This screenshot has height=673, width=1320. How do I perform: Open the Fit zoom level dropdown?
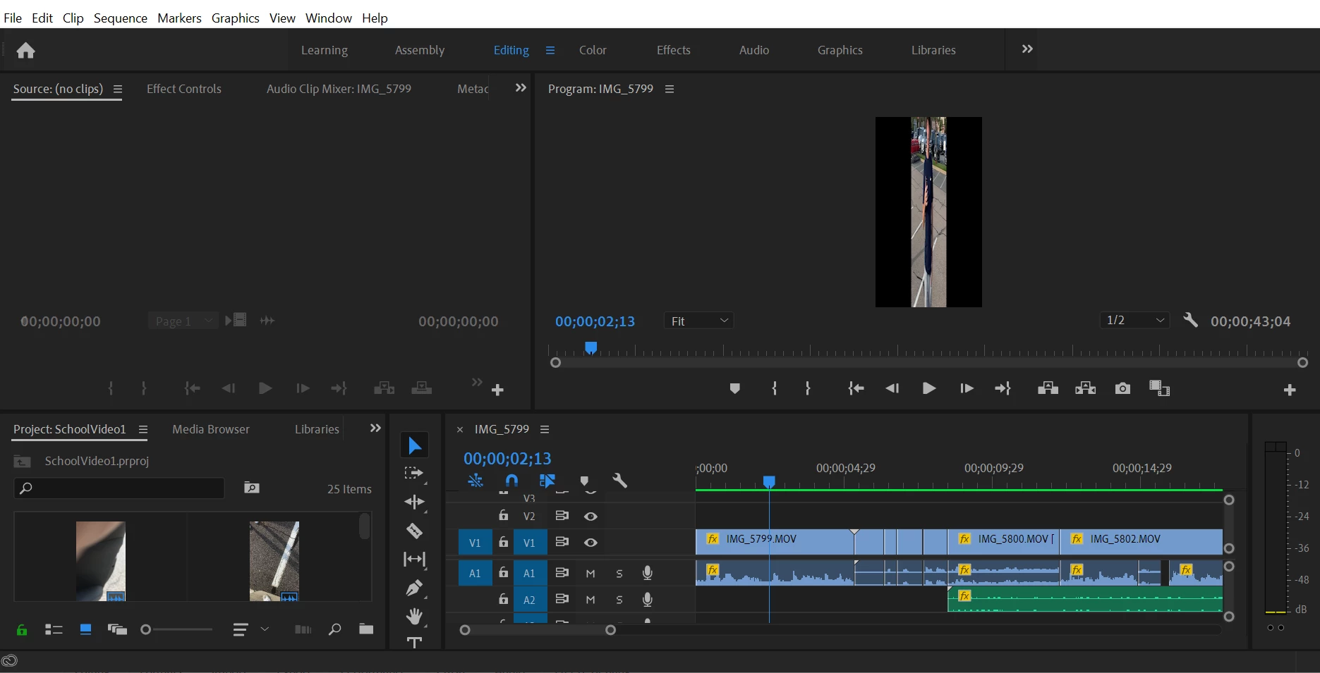[x=698, y=321]
